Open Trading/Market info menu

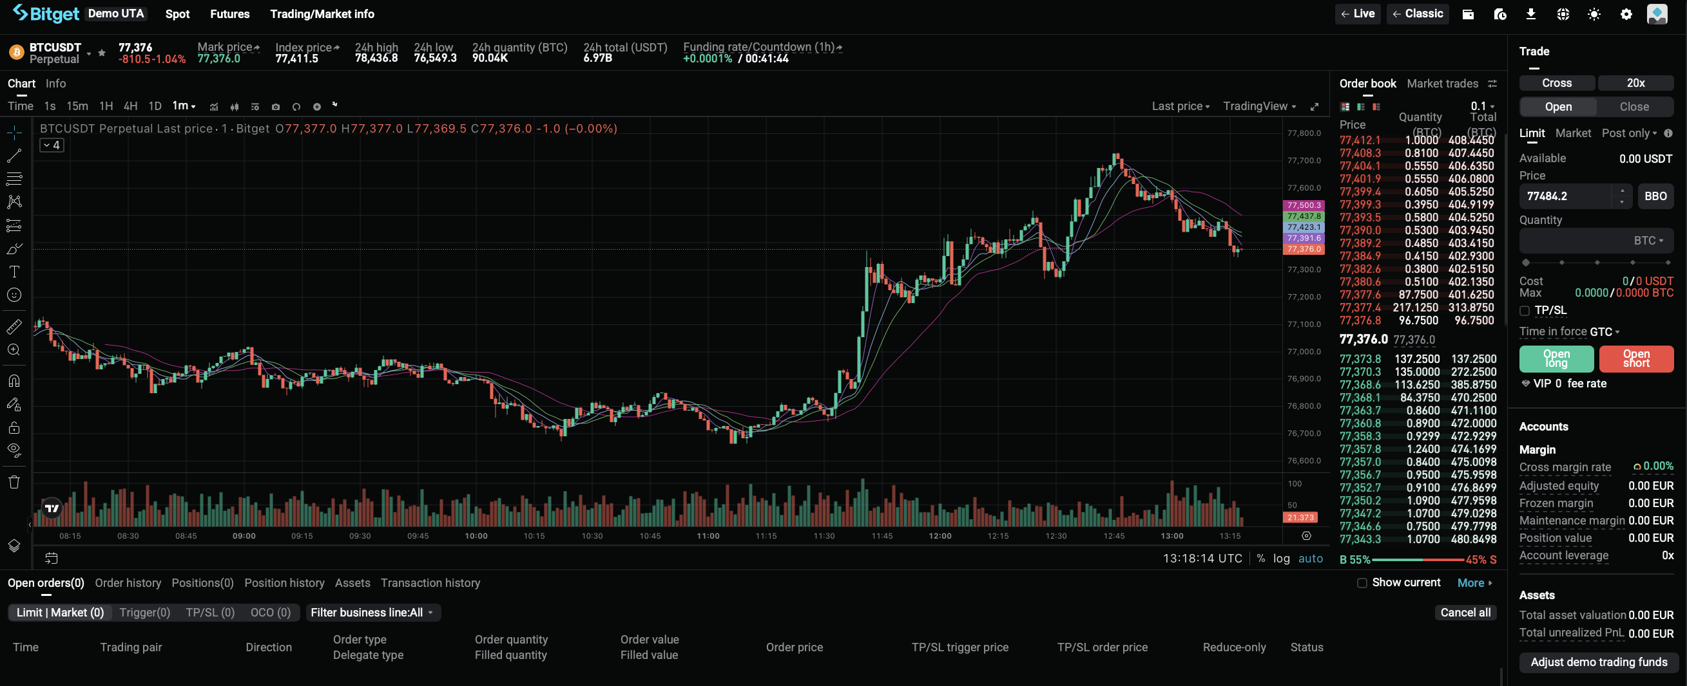click(322, 14)
